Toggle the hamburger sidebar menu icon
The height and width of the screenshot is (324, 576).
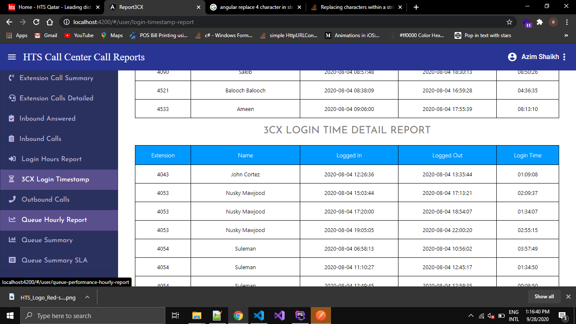(12, 57)
